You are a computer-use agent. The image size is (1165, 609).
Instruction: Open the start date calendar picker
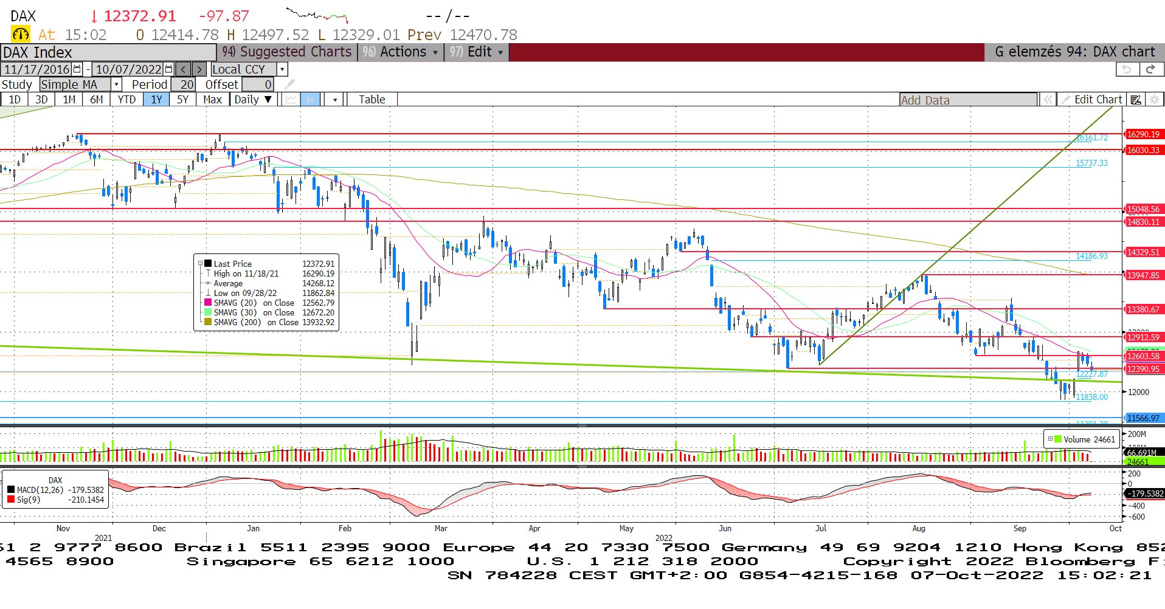point(77,69)
